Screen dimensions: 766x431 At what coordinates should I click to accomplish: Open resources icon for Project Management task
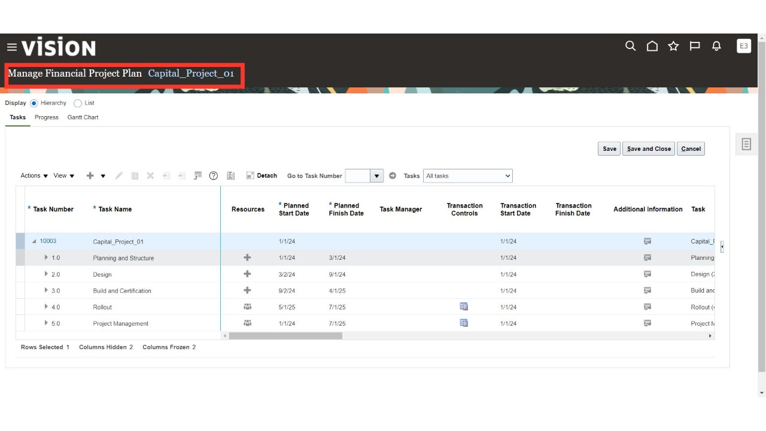tap(247, 323)
